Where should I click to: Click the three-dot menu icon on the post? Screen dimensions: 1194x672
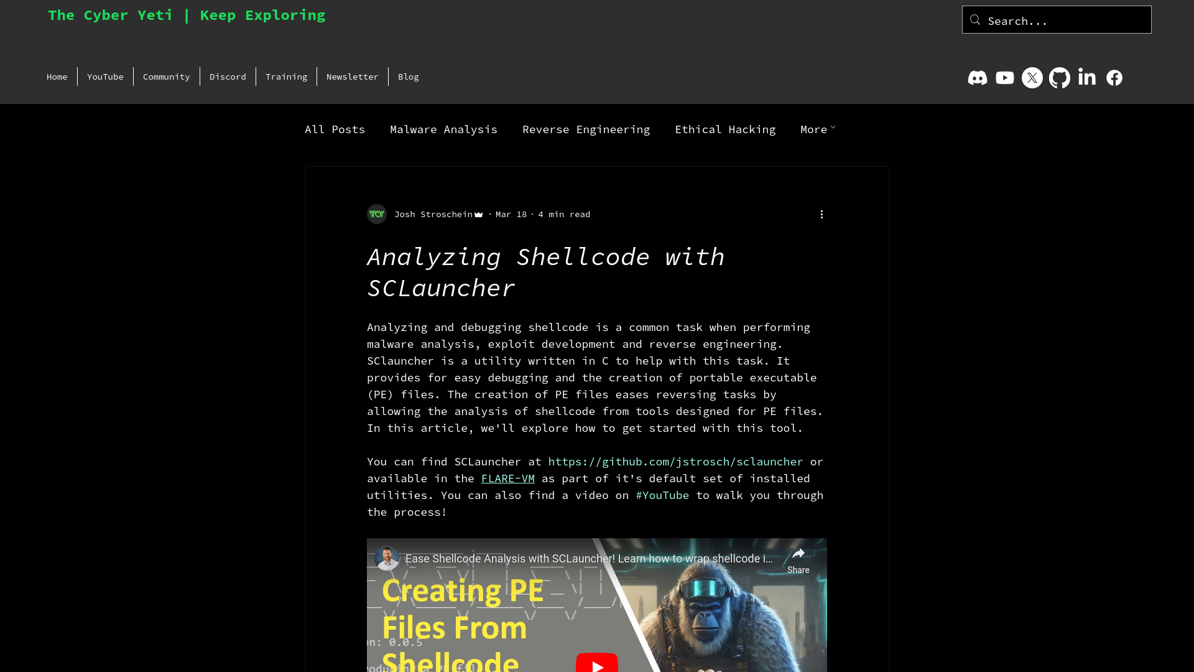point(821,214)
